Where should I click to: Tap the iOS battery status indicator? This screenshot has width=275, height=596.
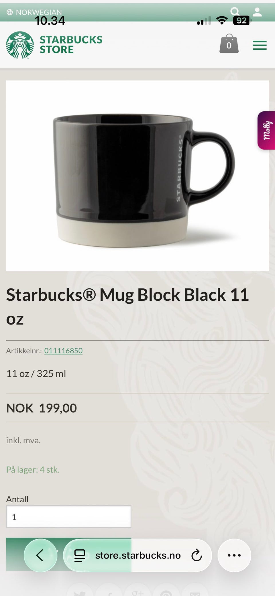(x=242, y=21)
